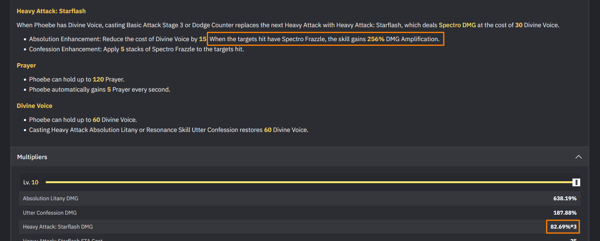The height and width of the screenshot is (241, 600).
Task: Collapse the Multipliers section with the chevron
Action: 578,157
